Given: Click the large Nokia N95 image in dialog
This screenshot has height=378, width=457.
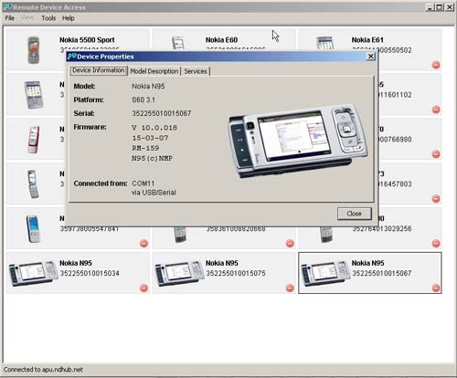Looking at the screenshot, I should point(298,141).
